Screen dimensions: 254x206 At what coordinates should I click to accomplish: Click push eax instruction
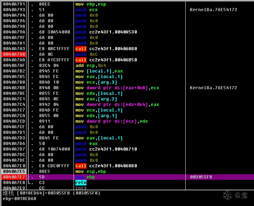pos(87,144)
